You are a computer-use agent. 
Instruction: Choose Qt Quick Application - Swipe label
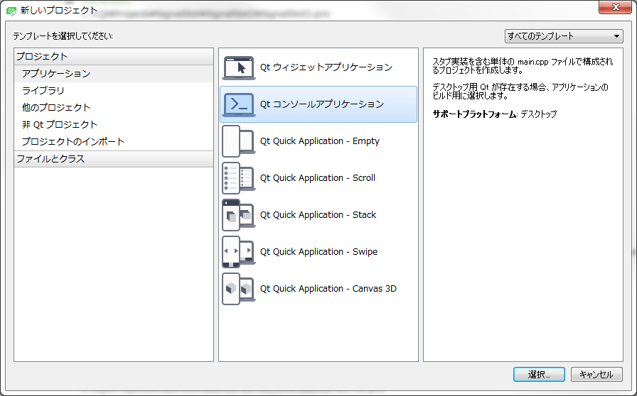(x=319, y=252)
